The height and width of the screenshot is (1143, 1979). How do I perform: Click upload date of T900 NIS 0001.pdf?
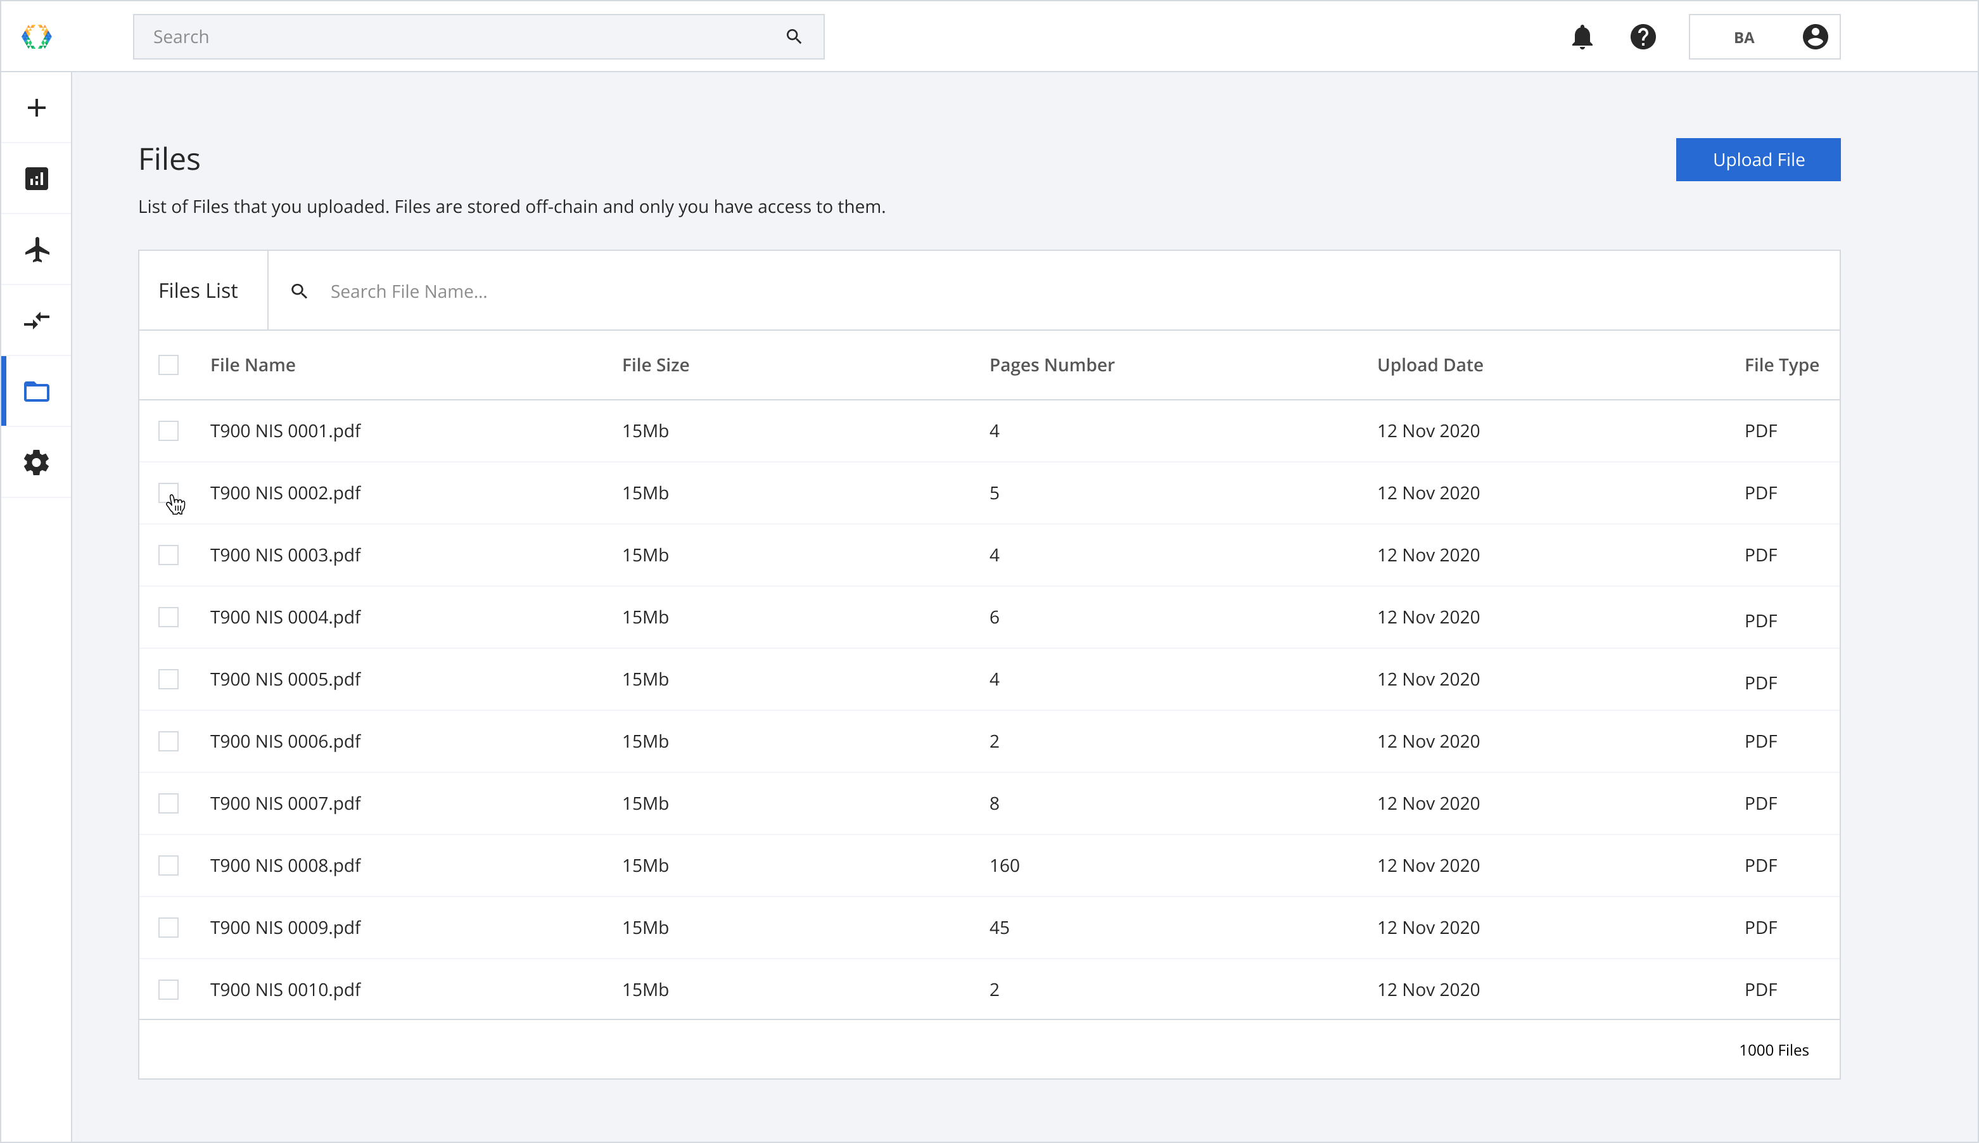[x=1428, y=431]
